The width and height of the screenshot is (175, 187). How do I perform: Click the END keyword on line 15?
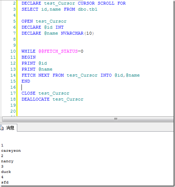[x=26, y=81]
